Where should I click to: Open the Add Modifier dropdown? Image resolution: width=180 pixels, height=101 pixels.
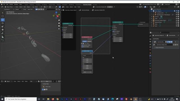(165, 39)
